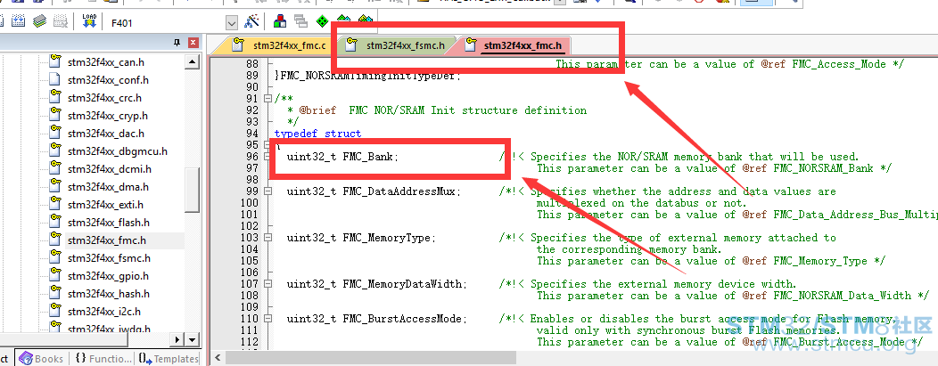The width and height of the screenshot is (938, 366).
Task: Click the key file icon beside stm32f4xx_crc.h
Action: point(55,97)
